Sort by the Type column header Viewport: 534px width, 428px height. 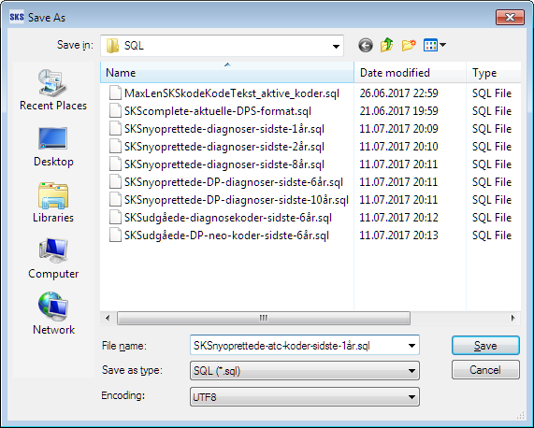coord(494,73)
